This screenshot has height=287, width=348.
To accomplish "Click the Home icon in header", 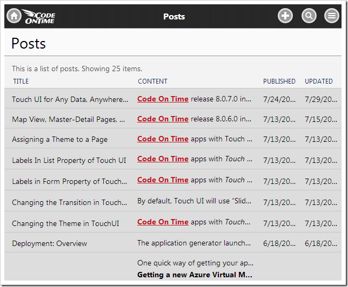I will pyautogui.click(x=14, y=16).
